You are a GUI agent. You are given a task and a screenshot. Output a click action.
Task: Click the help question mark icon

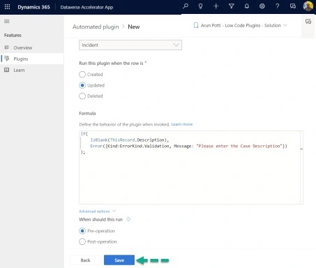click(x=277, y=6)
